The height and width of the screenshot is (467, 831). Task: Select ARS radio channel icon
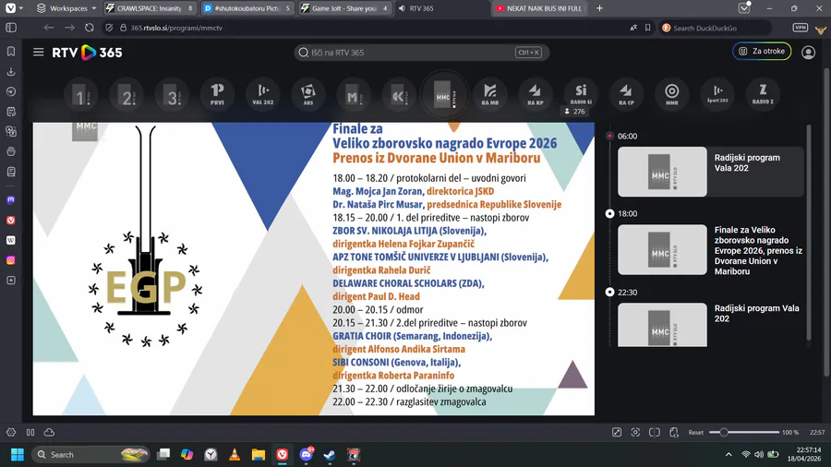click(x=308, y=94)
